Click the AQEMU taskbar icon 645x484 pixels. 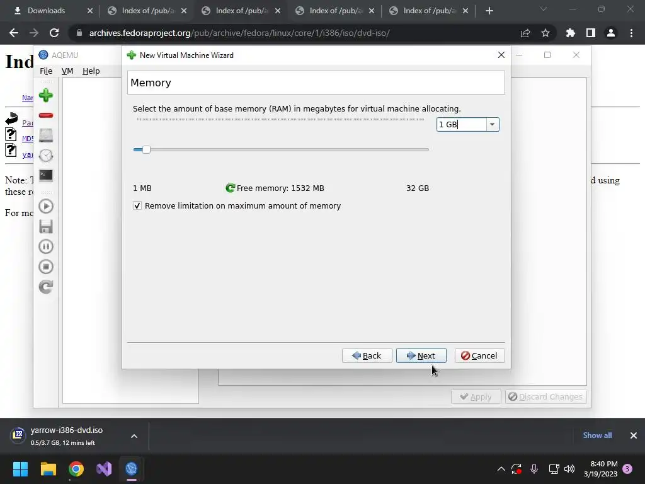(132, 469)
